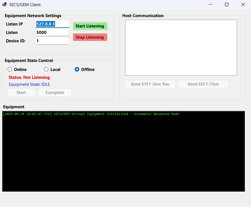Click the Listen IP address field
The image size is (251, 207).
coord(52,24)
